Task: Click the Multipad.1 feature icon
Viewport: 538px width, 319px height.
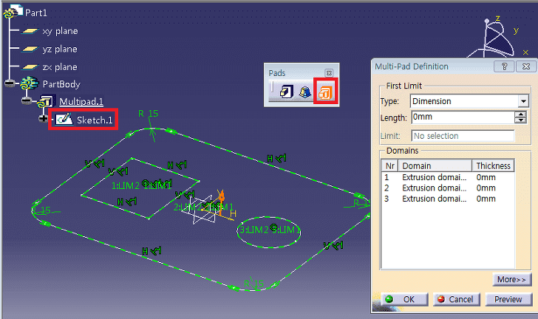Action: [x=46, y=101]
